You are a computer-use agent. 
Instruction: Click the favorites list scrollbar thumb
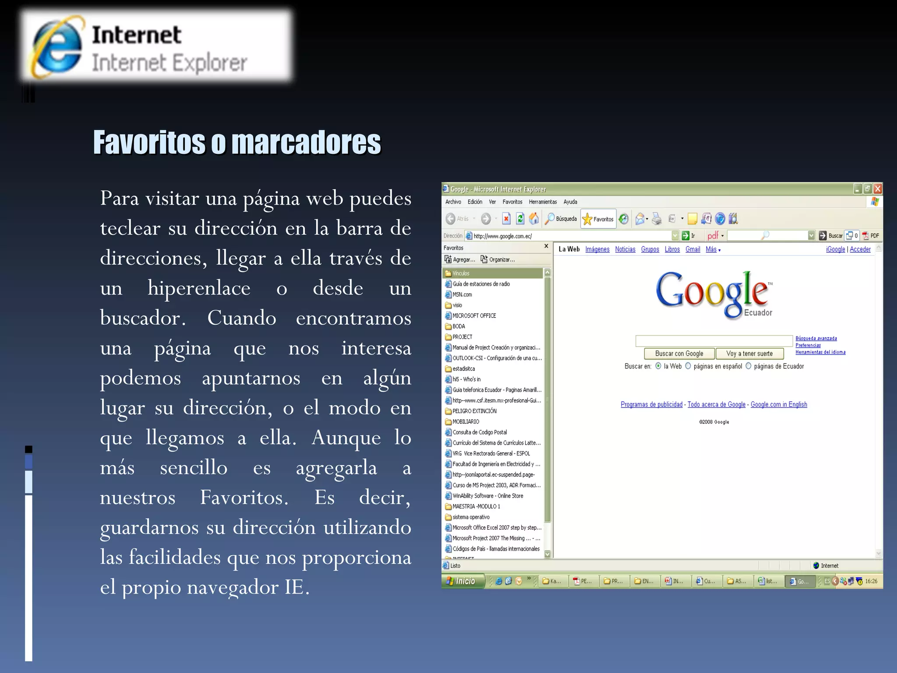click(547, 400)
